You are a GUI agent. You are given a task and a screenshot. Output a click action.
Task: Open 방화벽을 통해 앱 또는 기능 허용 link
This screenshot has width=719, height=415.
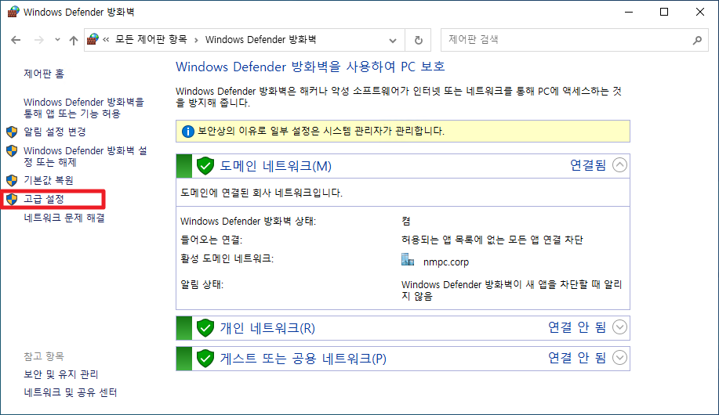(x=84, y=107)
